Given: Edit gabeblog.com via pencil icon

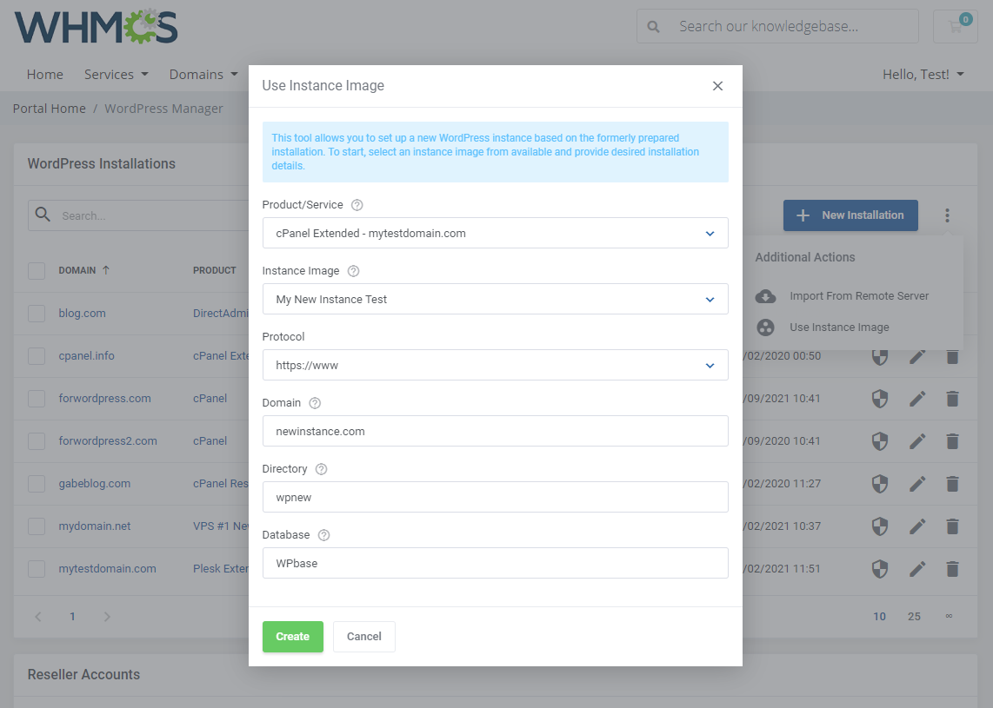Looking at the screenshot, I should pyautogui.click(x=917, y=484).
